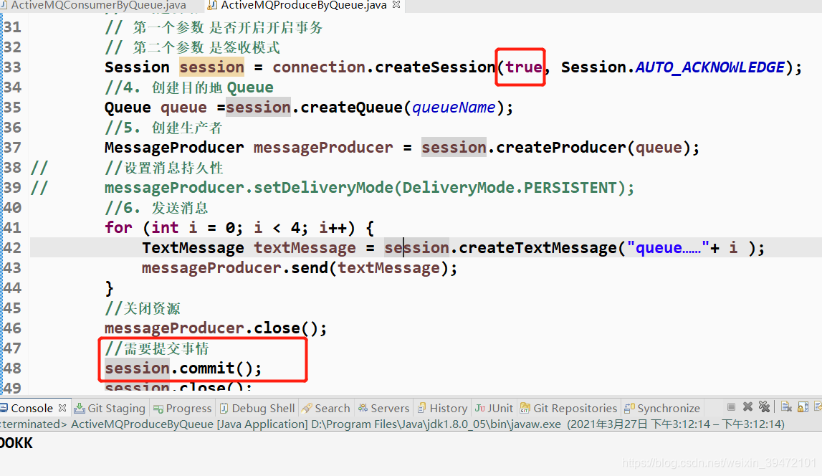Close the ActiveMQProduceByQueue.java editor tab
Viewport: 822px width, 476px height.
click(x=396, y=5)
